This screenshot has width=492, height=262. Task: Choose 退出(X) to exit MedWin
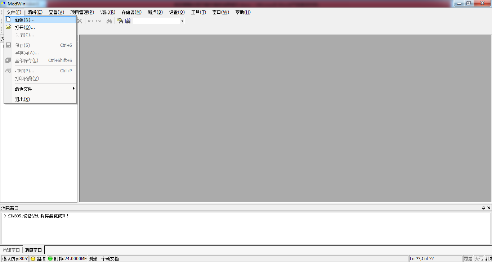tap(40, 99)
